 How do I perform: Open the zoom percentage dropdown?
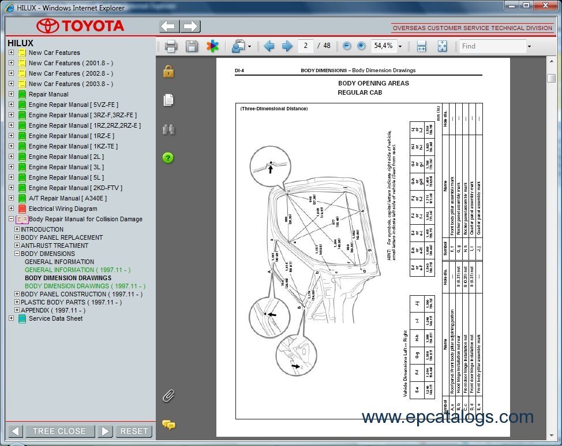point(400,46)
